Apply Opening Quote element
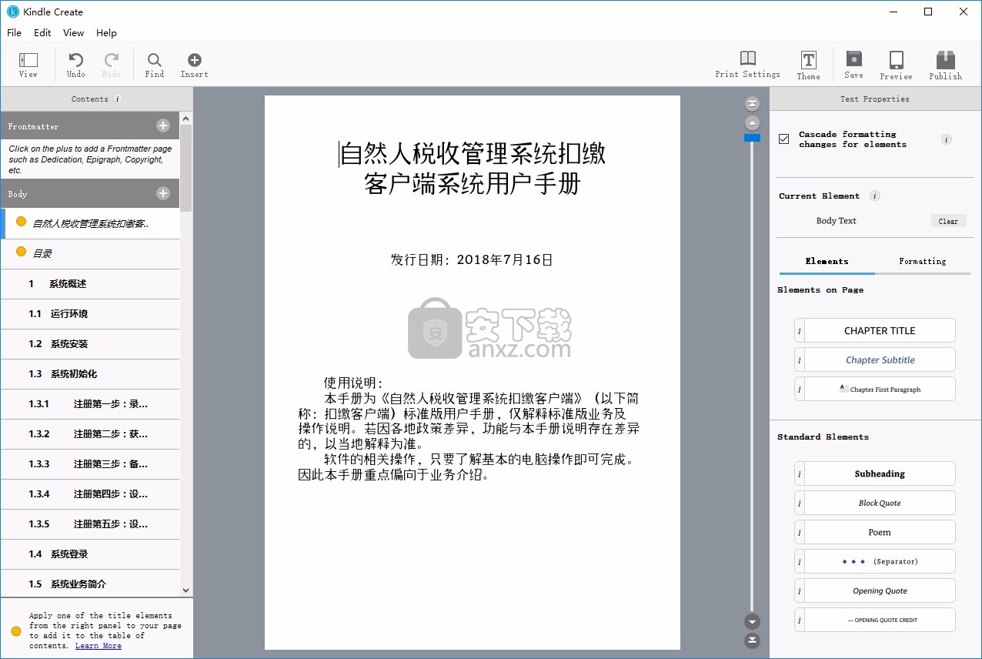 (880, 590)
